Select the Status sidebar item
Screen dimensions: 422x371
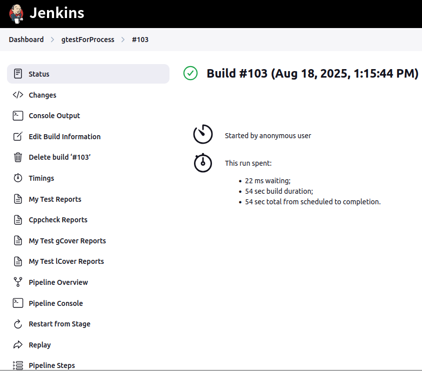[88, 74]
